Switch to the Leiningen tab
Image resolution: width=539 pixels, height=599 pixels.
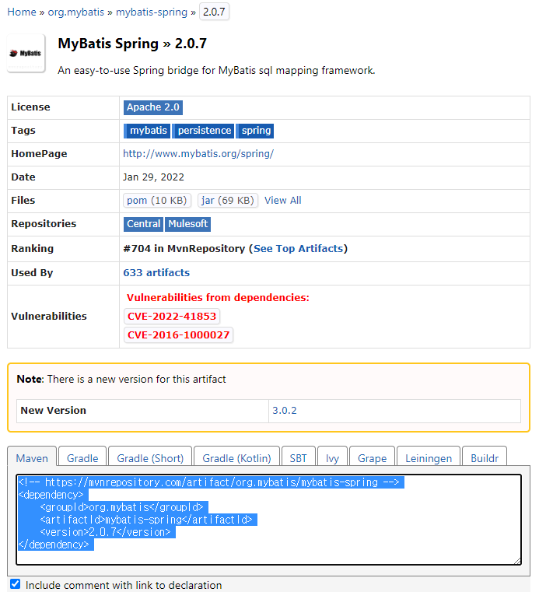[429, 457]
